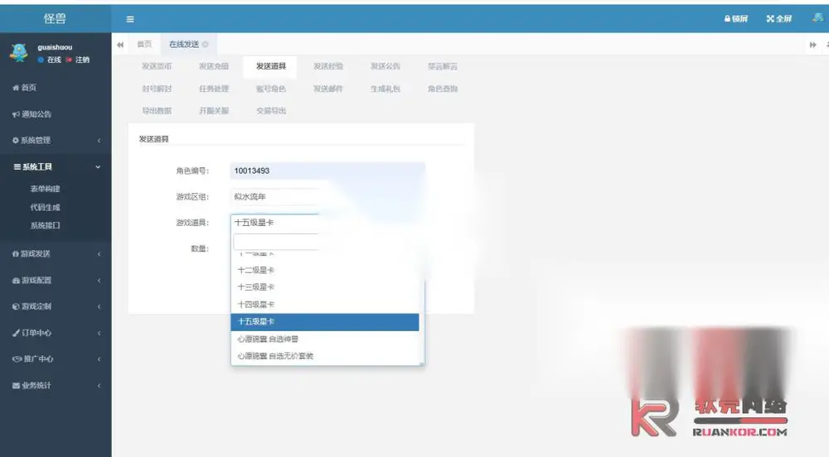Viewport: 829px width, 457px height.
Task: Choose 心愿锦囊 自选神兽 option
Action: [325, 339]
